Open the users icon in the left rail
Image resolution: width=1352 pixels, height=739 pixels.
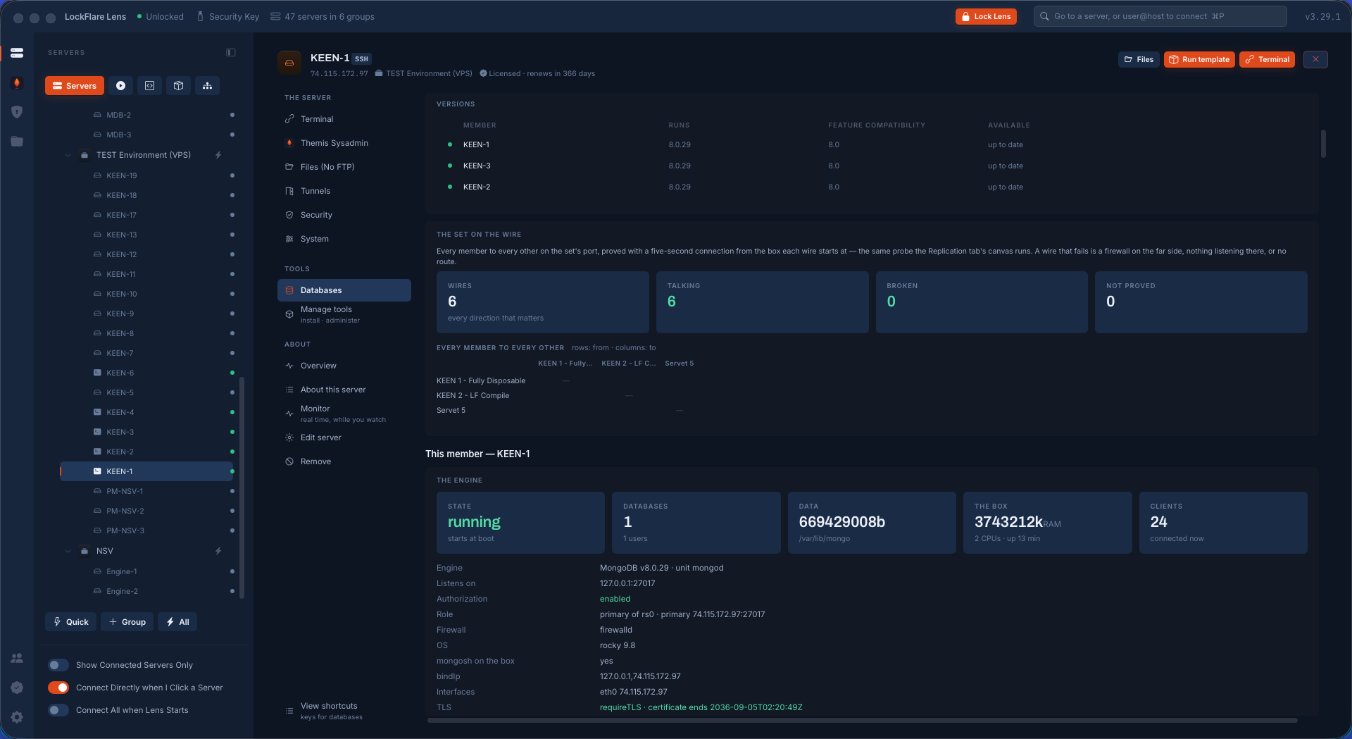pyautogui.click(x=17, y=658)
